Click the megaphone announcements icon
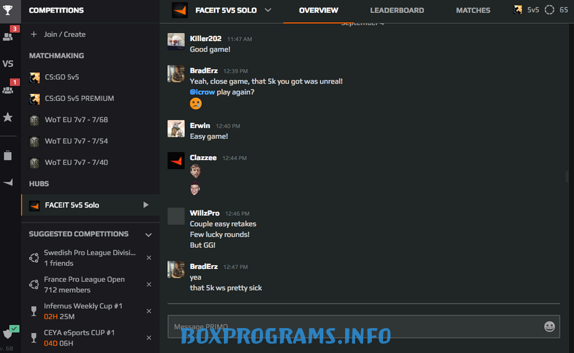Screen dimensions: 574x353 pyautogui.click(x=8, y=182)
